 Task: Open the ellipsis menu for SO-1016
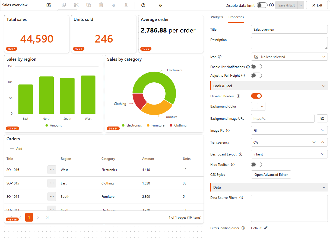coord(52,170)
